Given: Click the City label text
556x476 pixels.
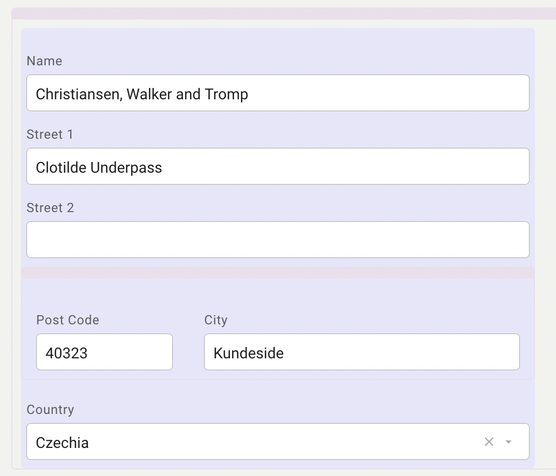Looking at the screenshot, I should (x=216, y=320).
